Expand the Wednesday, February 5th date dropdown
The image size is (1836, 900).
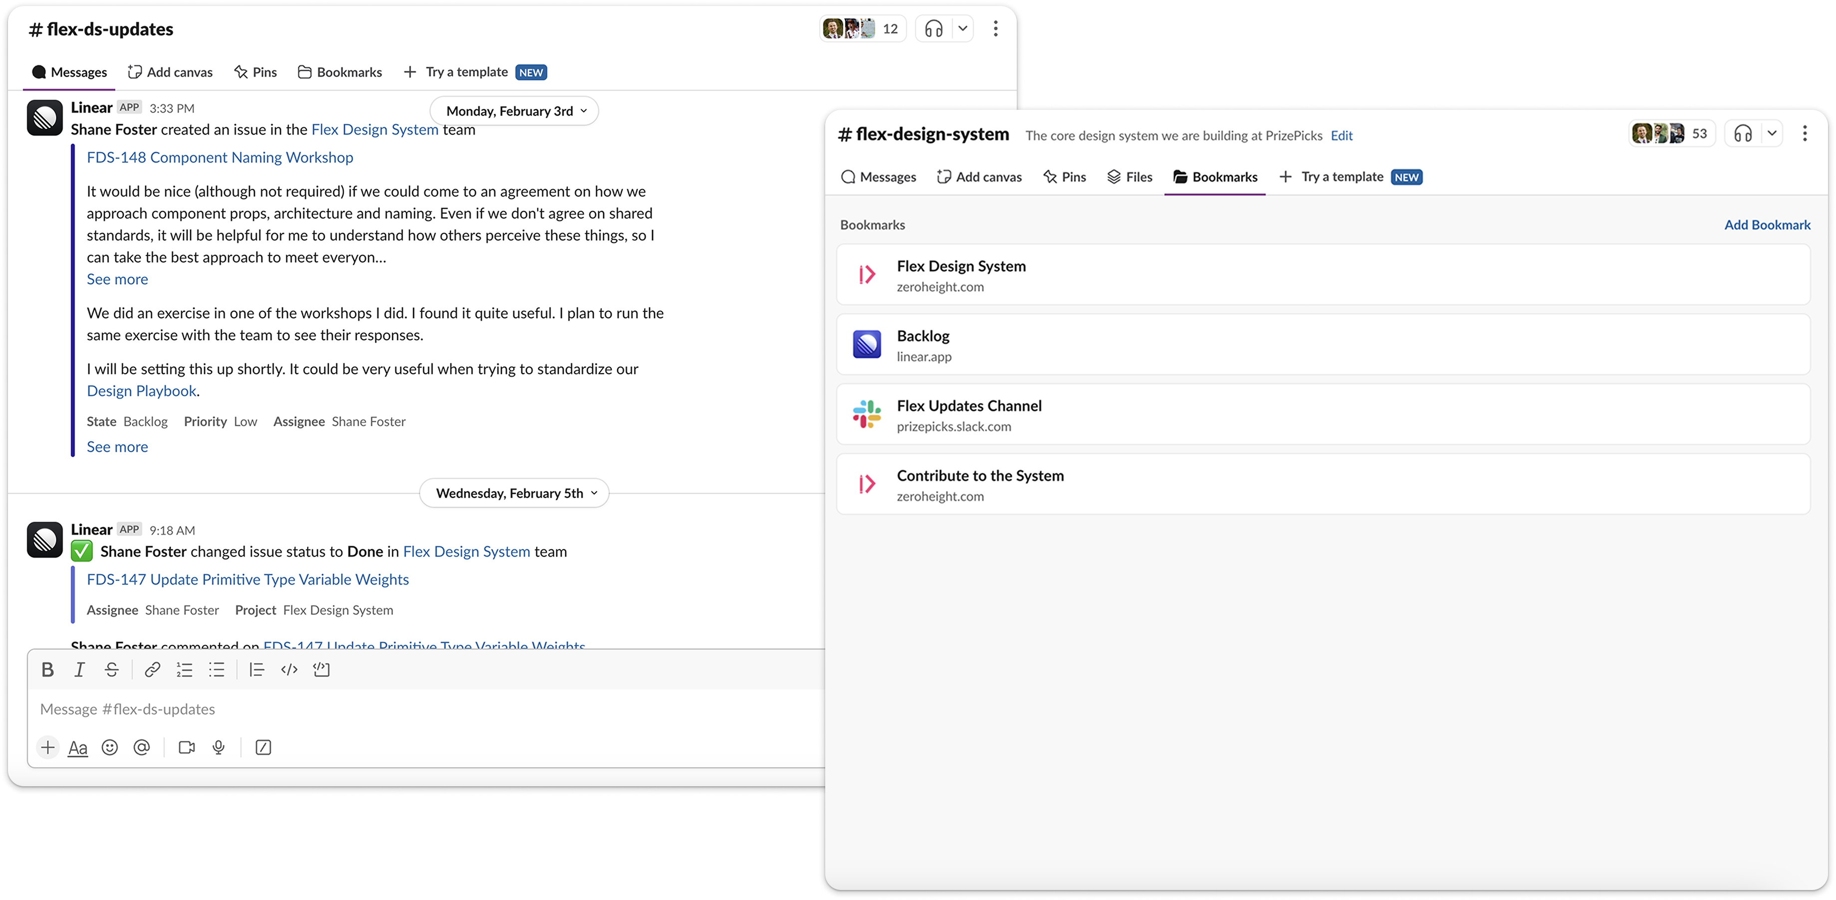[x=514, y=492]
